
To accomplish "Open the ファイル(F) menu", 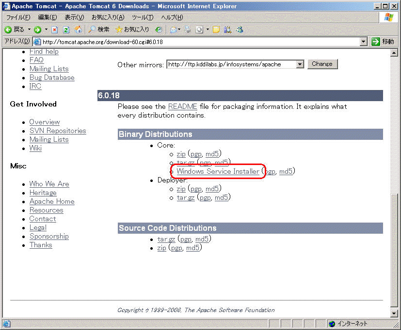I will pyautogui.click(x=18, y=17).
